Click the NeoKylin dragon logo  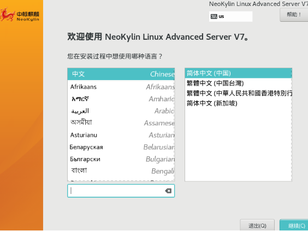(8, 14)
